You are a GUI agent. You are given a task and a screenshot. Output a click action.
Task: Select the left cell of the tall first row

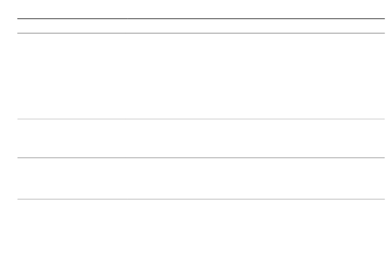click(x=72, y=76)
